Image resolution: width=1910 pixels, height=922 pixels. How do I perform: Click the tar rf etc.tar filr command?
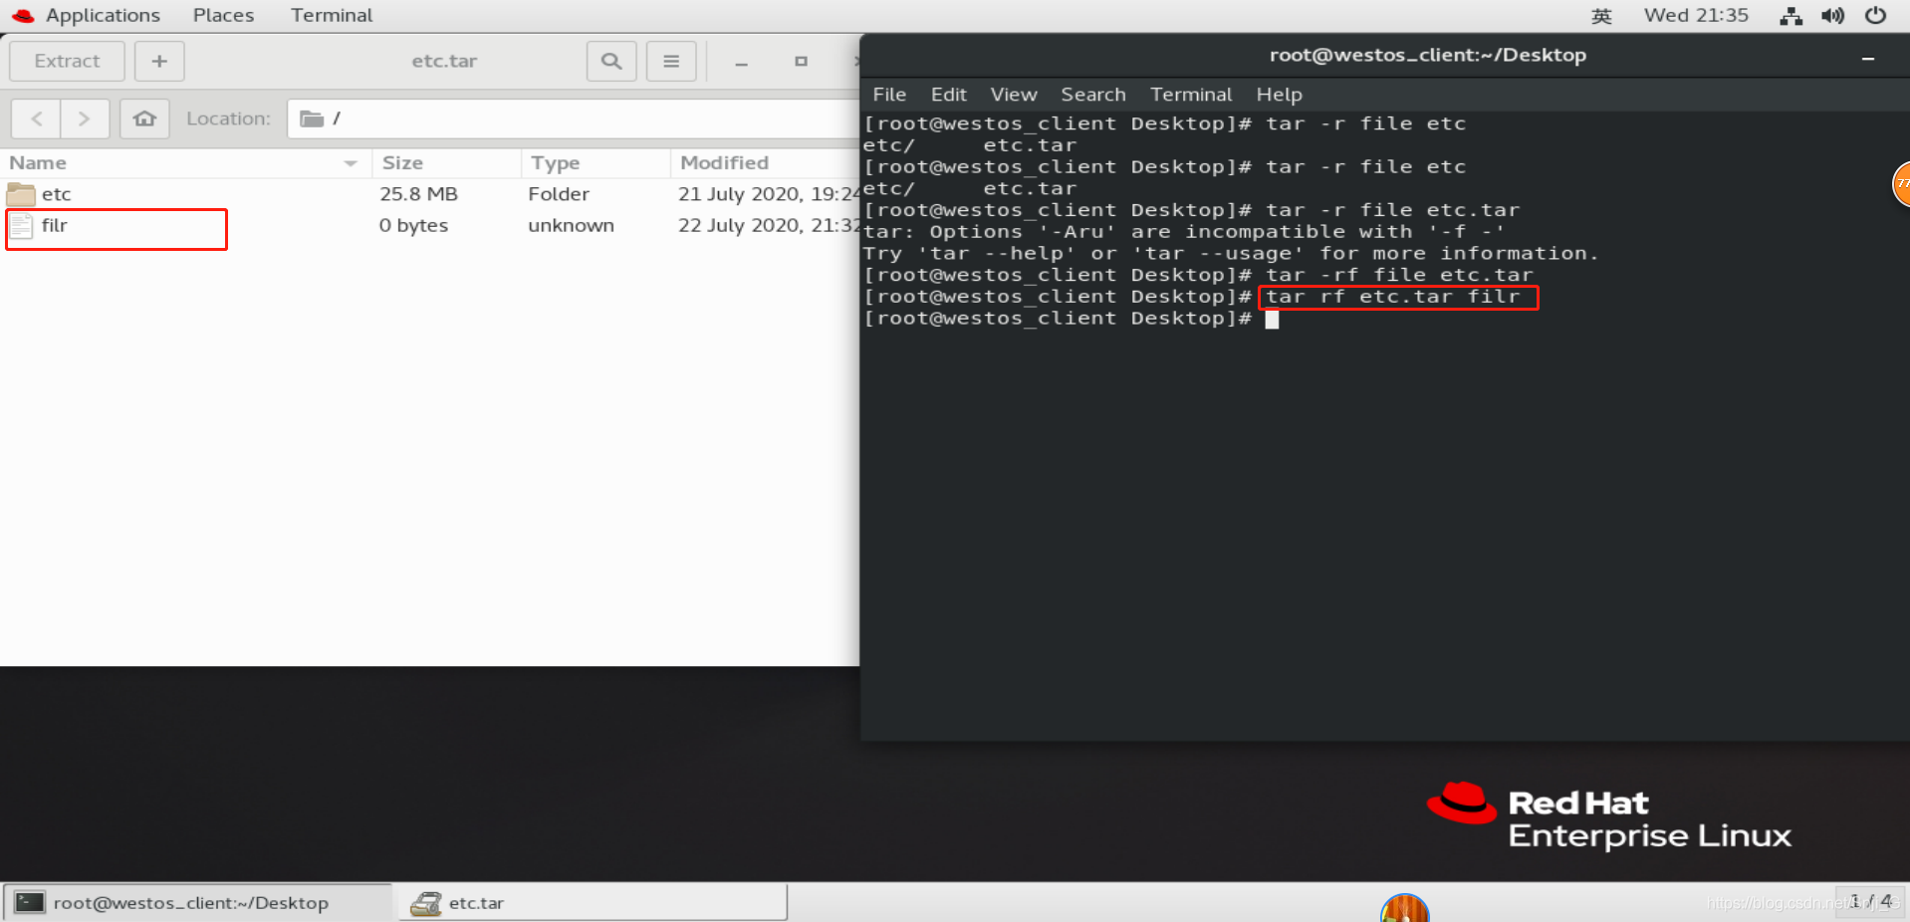tap(1393, 297)
